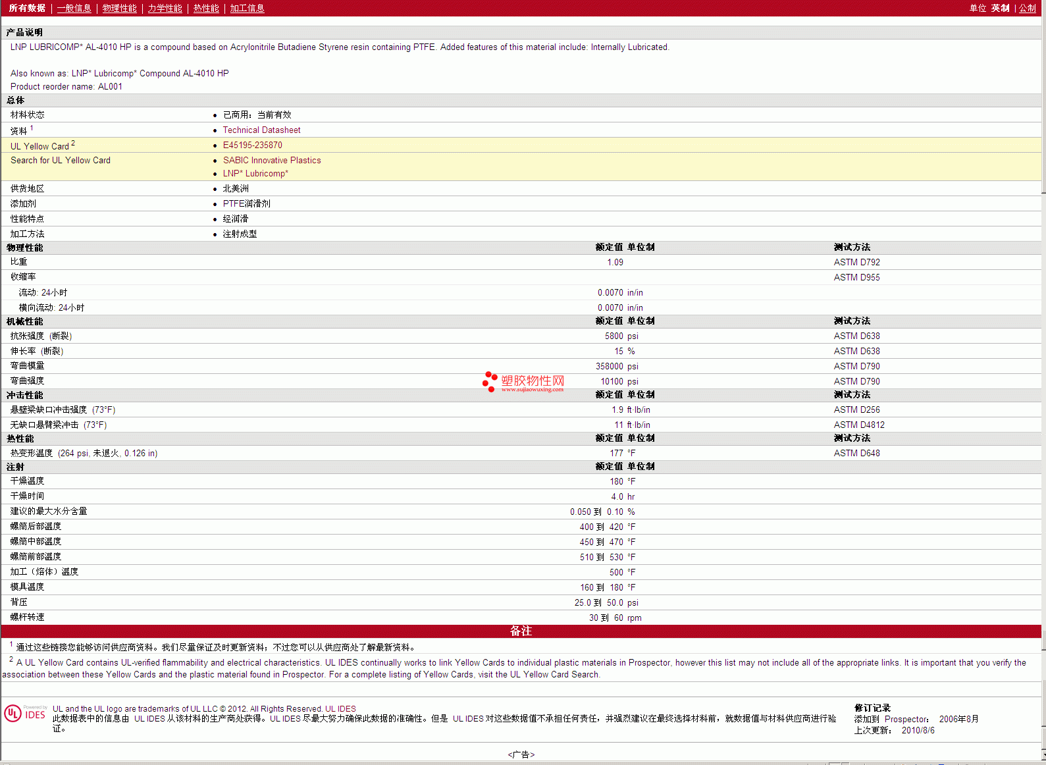The height and width of the screenshot is (765, 1046).
Task: Click the UL IDES logo icon
Action: [x=26, y=713]
